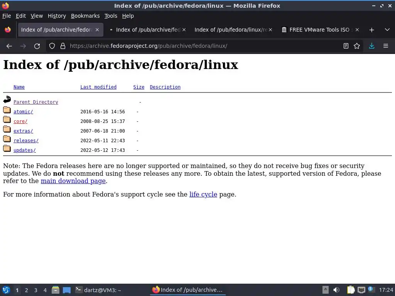Screen dimensions: 395x296
Task: Follow the main download page link
Action: [73, 181]
